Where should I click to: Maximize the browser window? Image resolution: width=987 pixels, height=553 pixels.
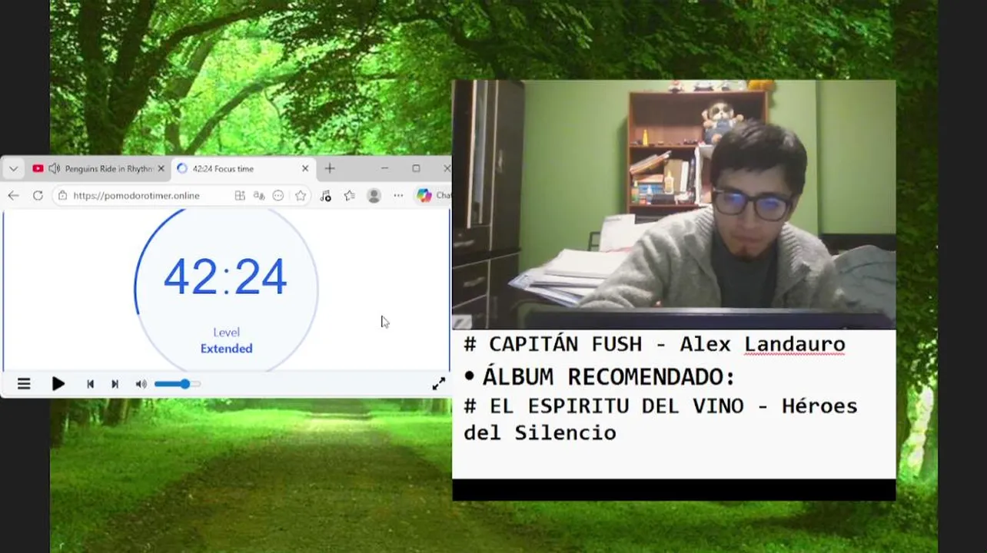pos(416,169)
